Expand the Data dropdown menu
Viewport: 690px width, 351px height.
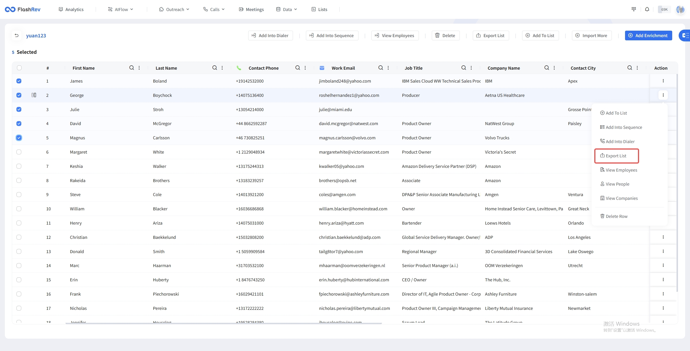coord(287,9)
